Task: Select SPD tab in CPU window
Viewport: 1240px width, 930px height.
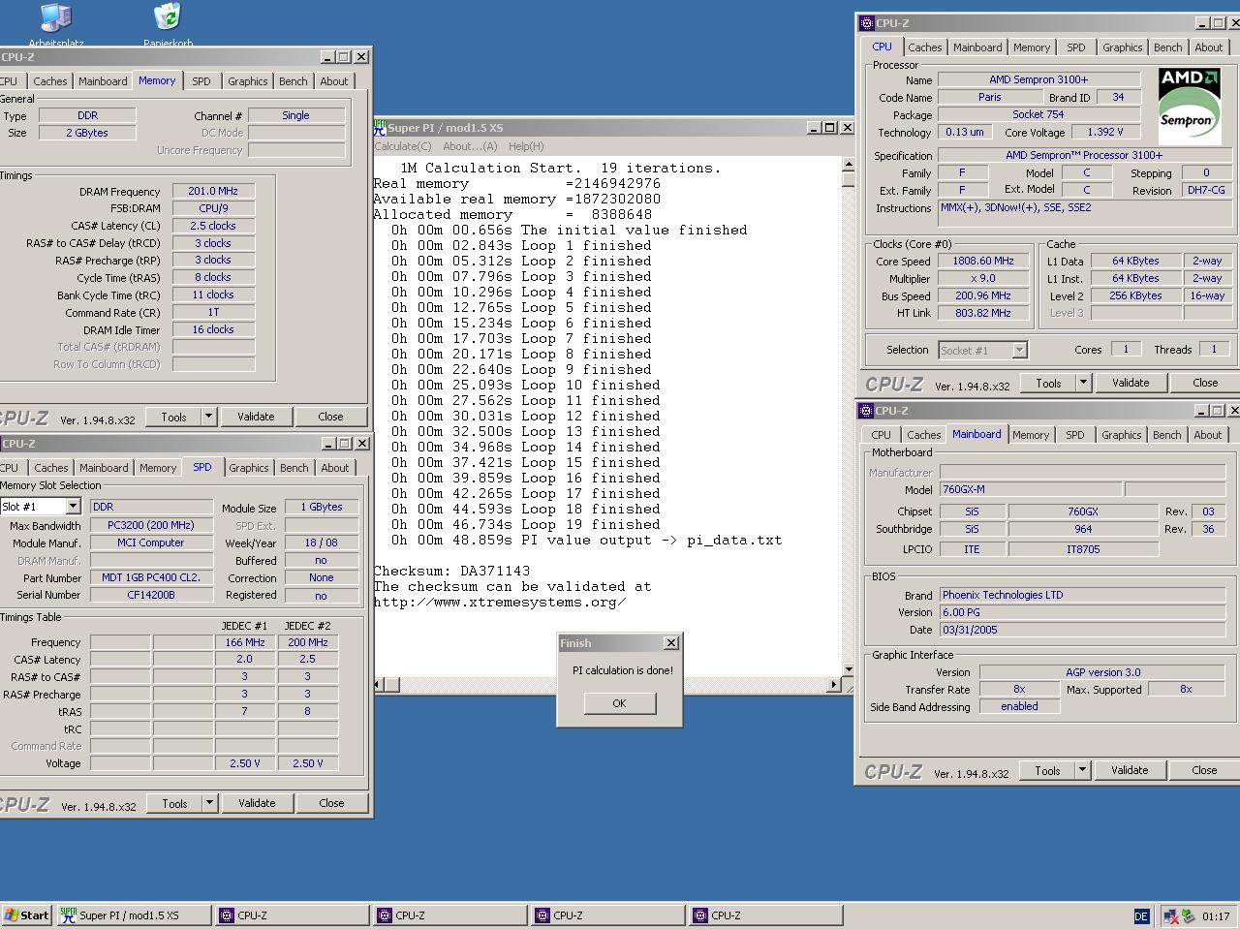Action: click(1076, 47)
